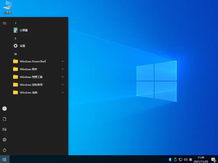
Task: Open the user account icon in Start sidebar
Action: [x=4, y=108]
